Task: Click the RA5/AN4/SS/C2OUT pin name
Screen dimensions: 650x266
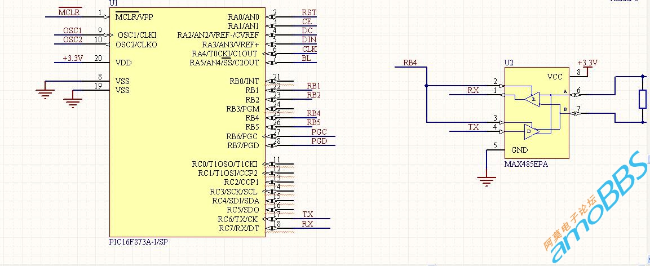Action: pyautogui.click(x=224, y=63)
